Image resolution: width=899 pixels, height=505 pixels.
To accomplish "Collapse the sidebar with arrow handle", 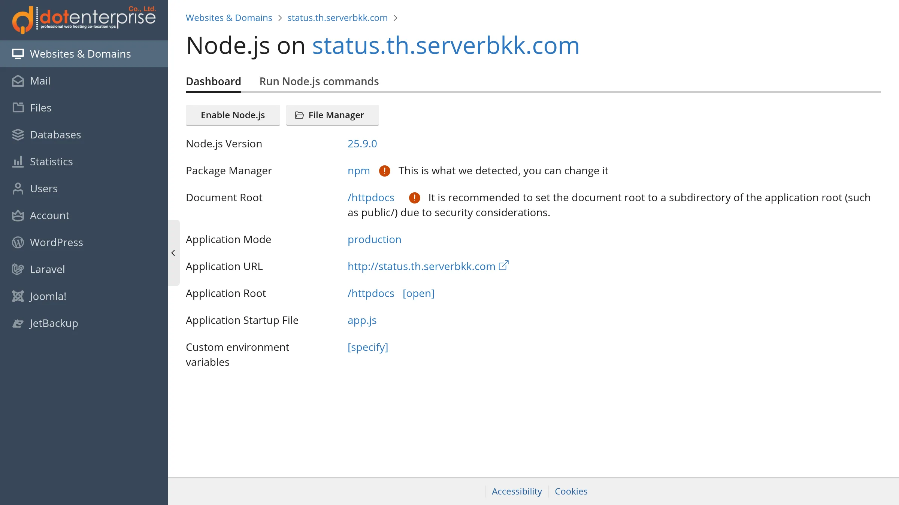I will pyautogui.click(x=173, y=253).
